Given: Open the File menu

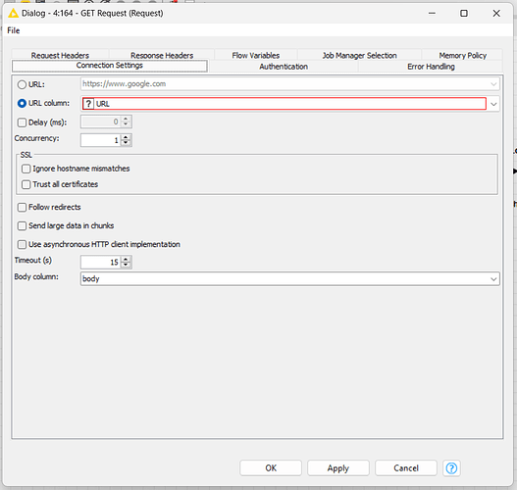Looking at the screenshot, I should coord(14,30).
